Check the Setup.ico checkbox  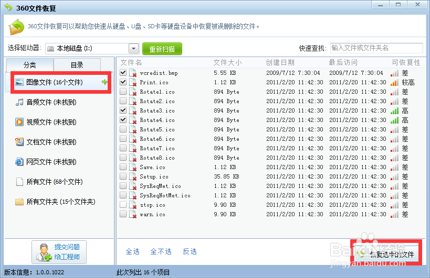click(x=123, y=176)
